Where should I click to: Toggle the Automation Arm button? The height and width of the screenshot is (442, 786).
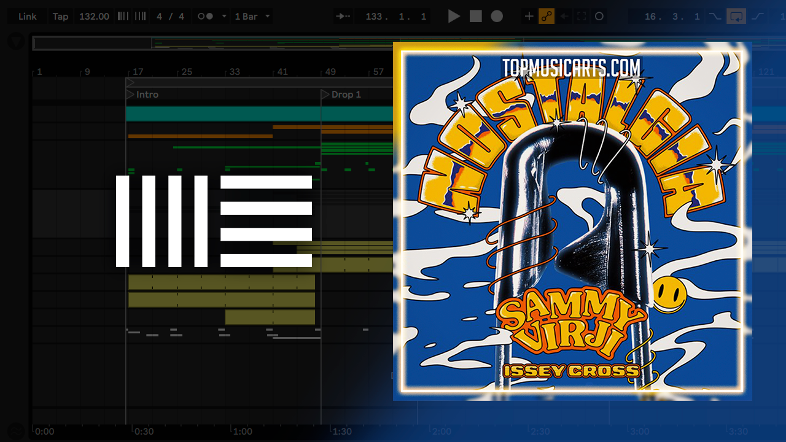pos(547,17)
